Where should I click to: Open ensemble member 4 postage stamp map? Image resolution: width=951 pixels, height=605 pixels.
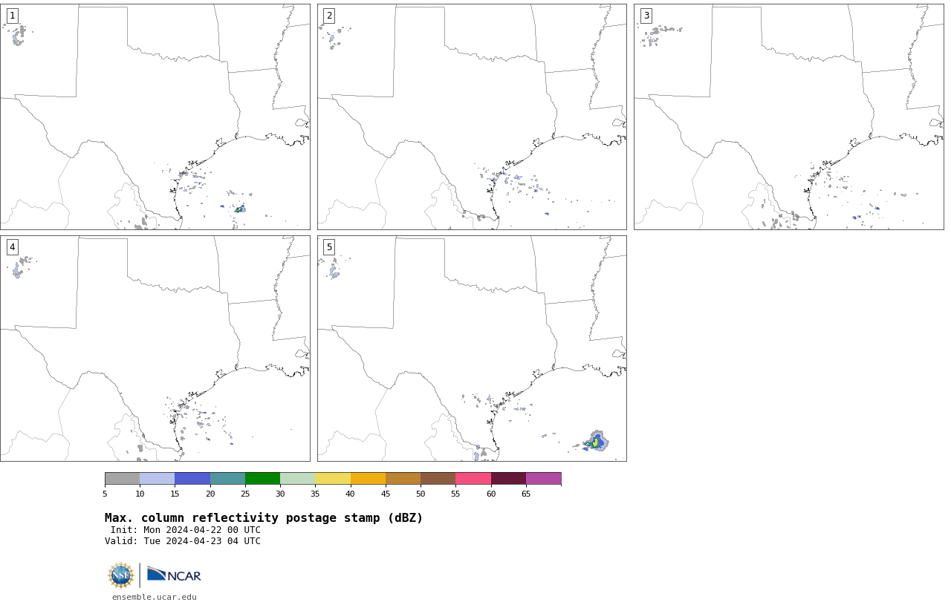click(155, 348)
